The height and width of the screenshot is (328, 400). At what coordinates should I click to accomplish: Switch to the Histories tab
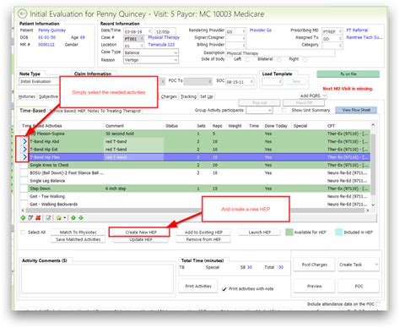point(27,96)
